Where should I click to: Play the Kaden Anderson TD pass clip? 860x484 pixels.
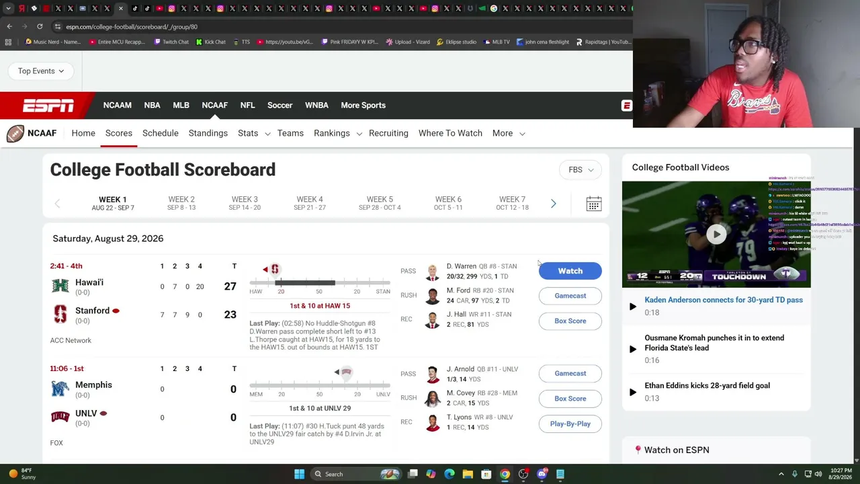click(x=632, y=307)
